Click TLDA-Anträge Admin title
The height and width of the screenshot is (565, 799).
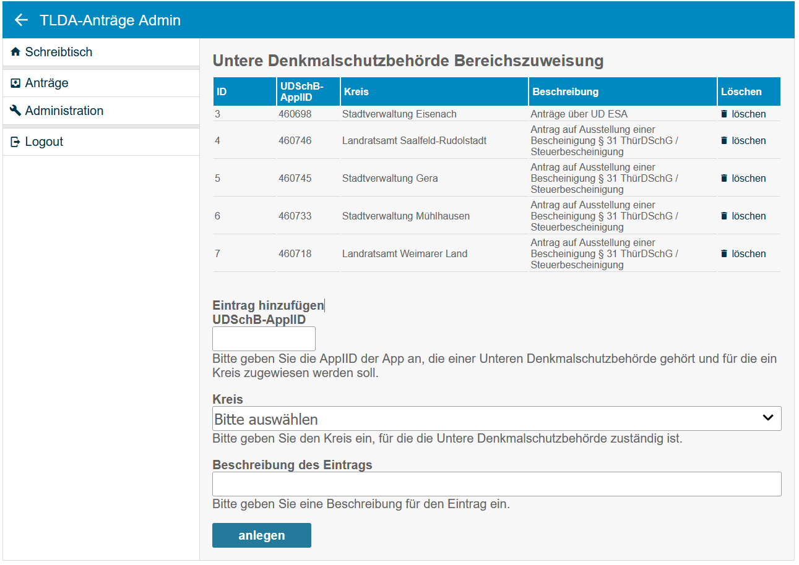pos(110,20)
